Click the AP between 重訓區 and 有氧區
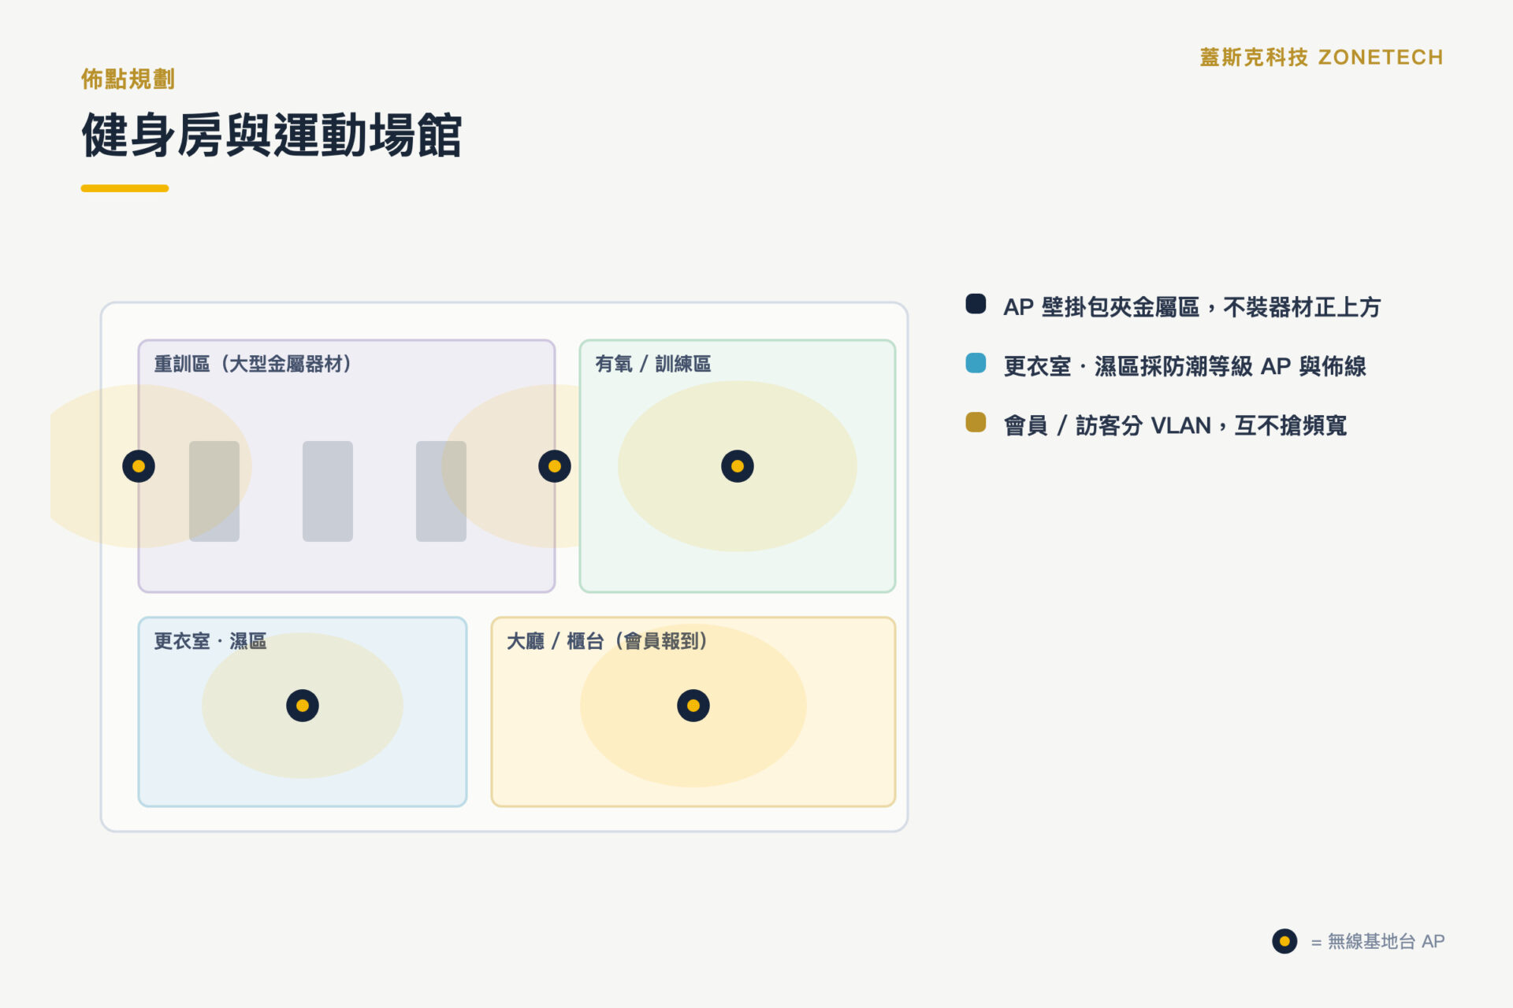The image size is (1513, 1008). point(555,466)
